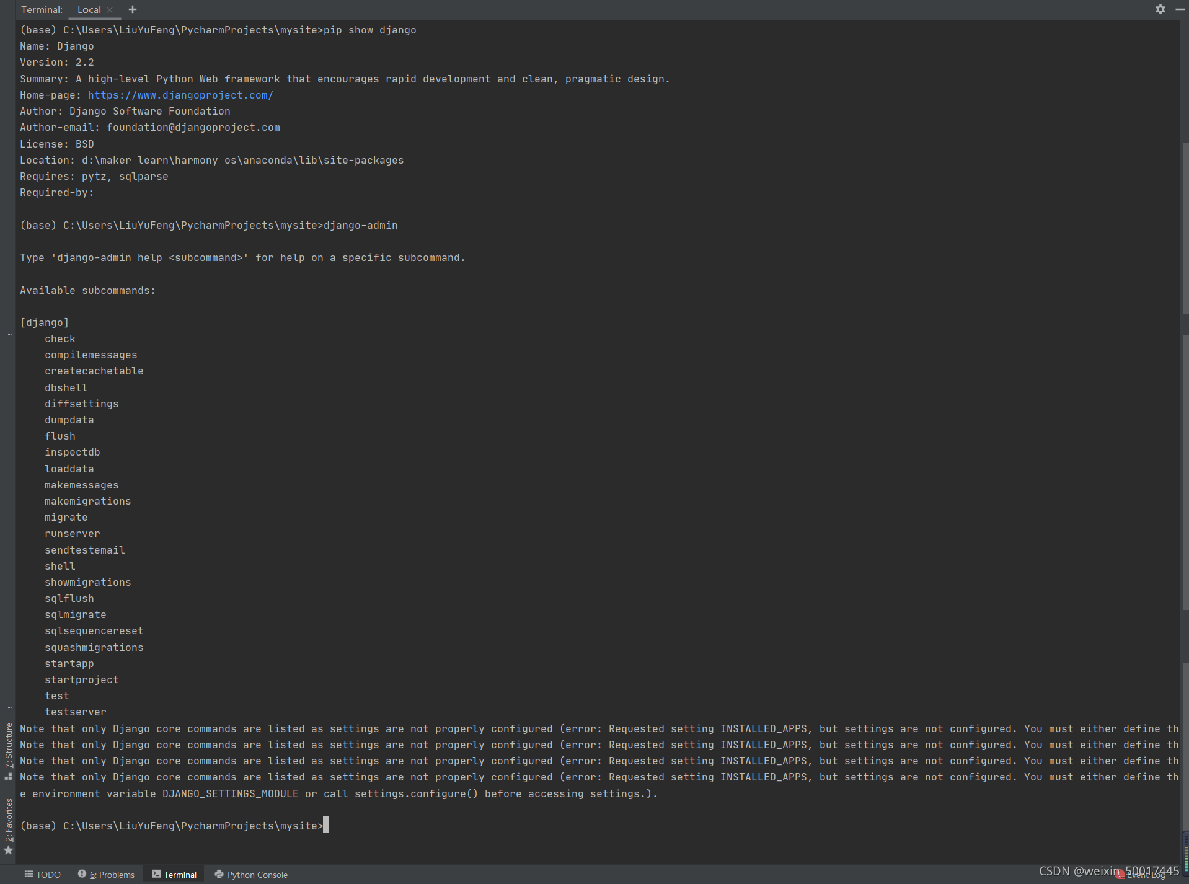Click the 'startproject' subcommand text

(x=81, y=679)
